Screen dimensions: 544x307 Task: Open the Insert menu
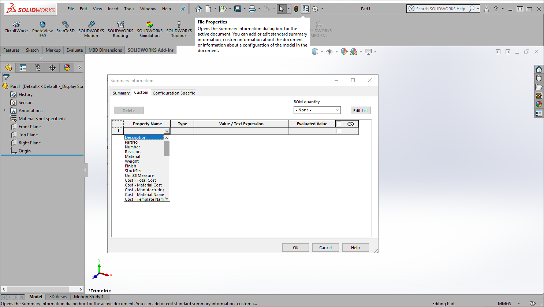pyautogui.click(x=113, y=9)
